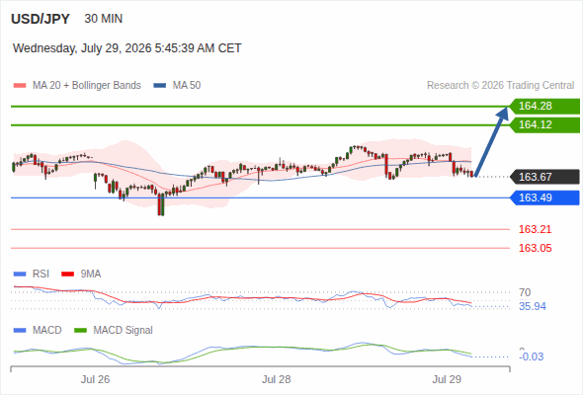Viewport: 583px width, 395px height.
Task: Select the 164.28 green resistance label
Action: (x=544, y=107)
